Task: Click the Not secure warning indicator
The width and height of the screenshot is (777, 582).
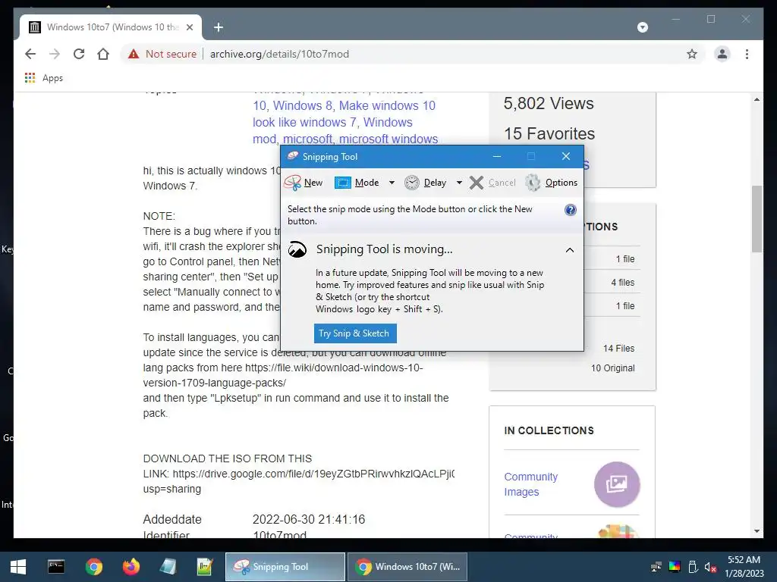Action: click(162, 54)
